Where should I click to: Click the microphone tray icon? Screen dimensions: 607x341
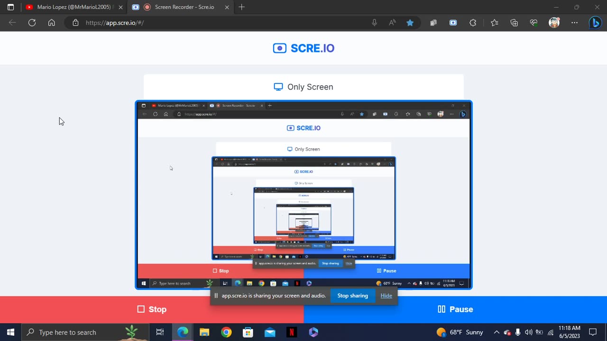[518, 332]
